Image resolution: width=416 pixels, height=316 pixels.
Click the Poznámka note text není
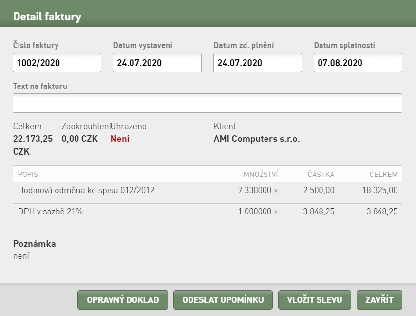click(21, 256)
